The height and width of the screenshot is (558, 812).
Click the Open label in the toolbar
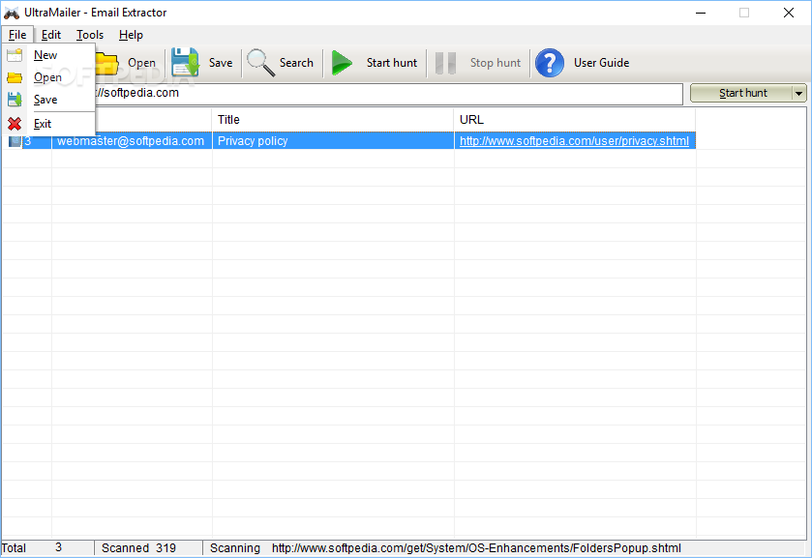coord(141,63)
